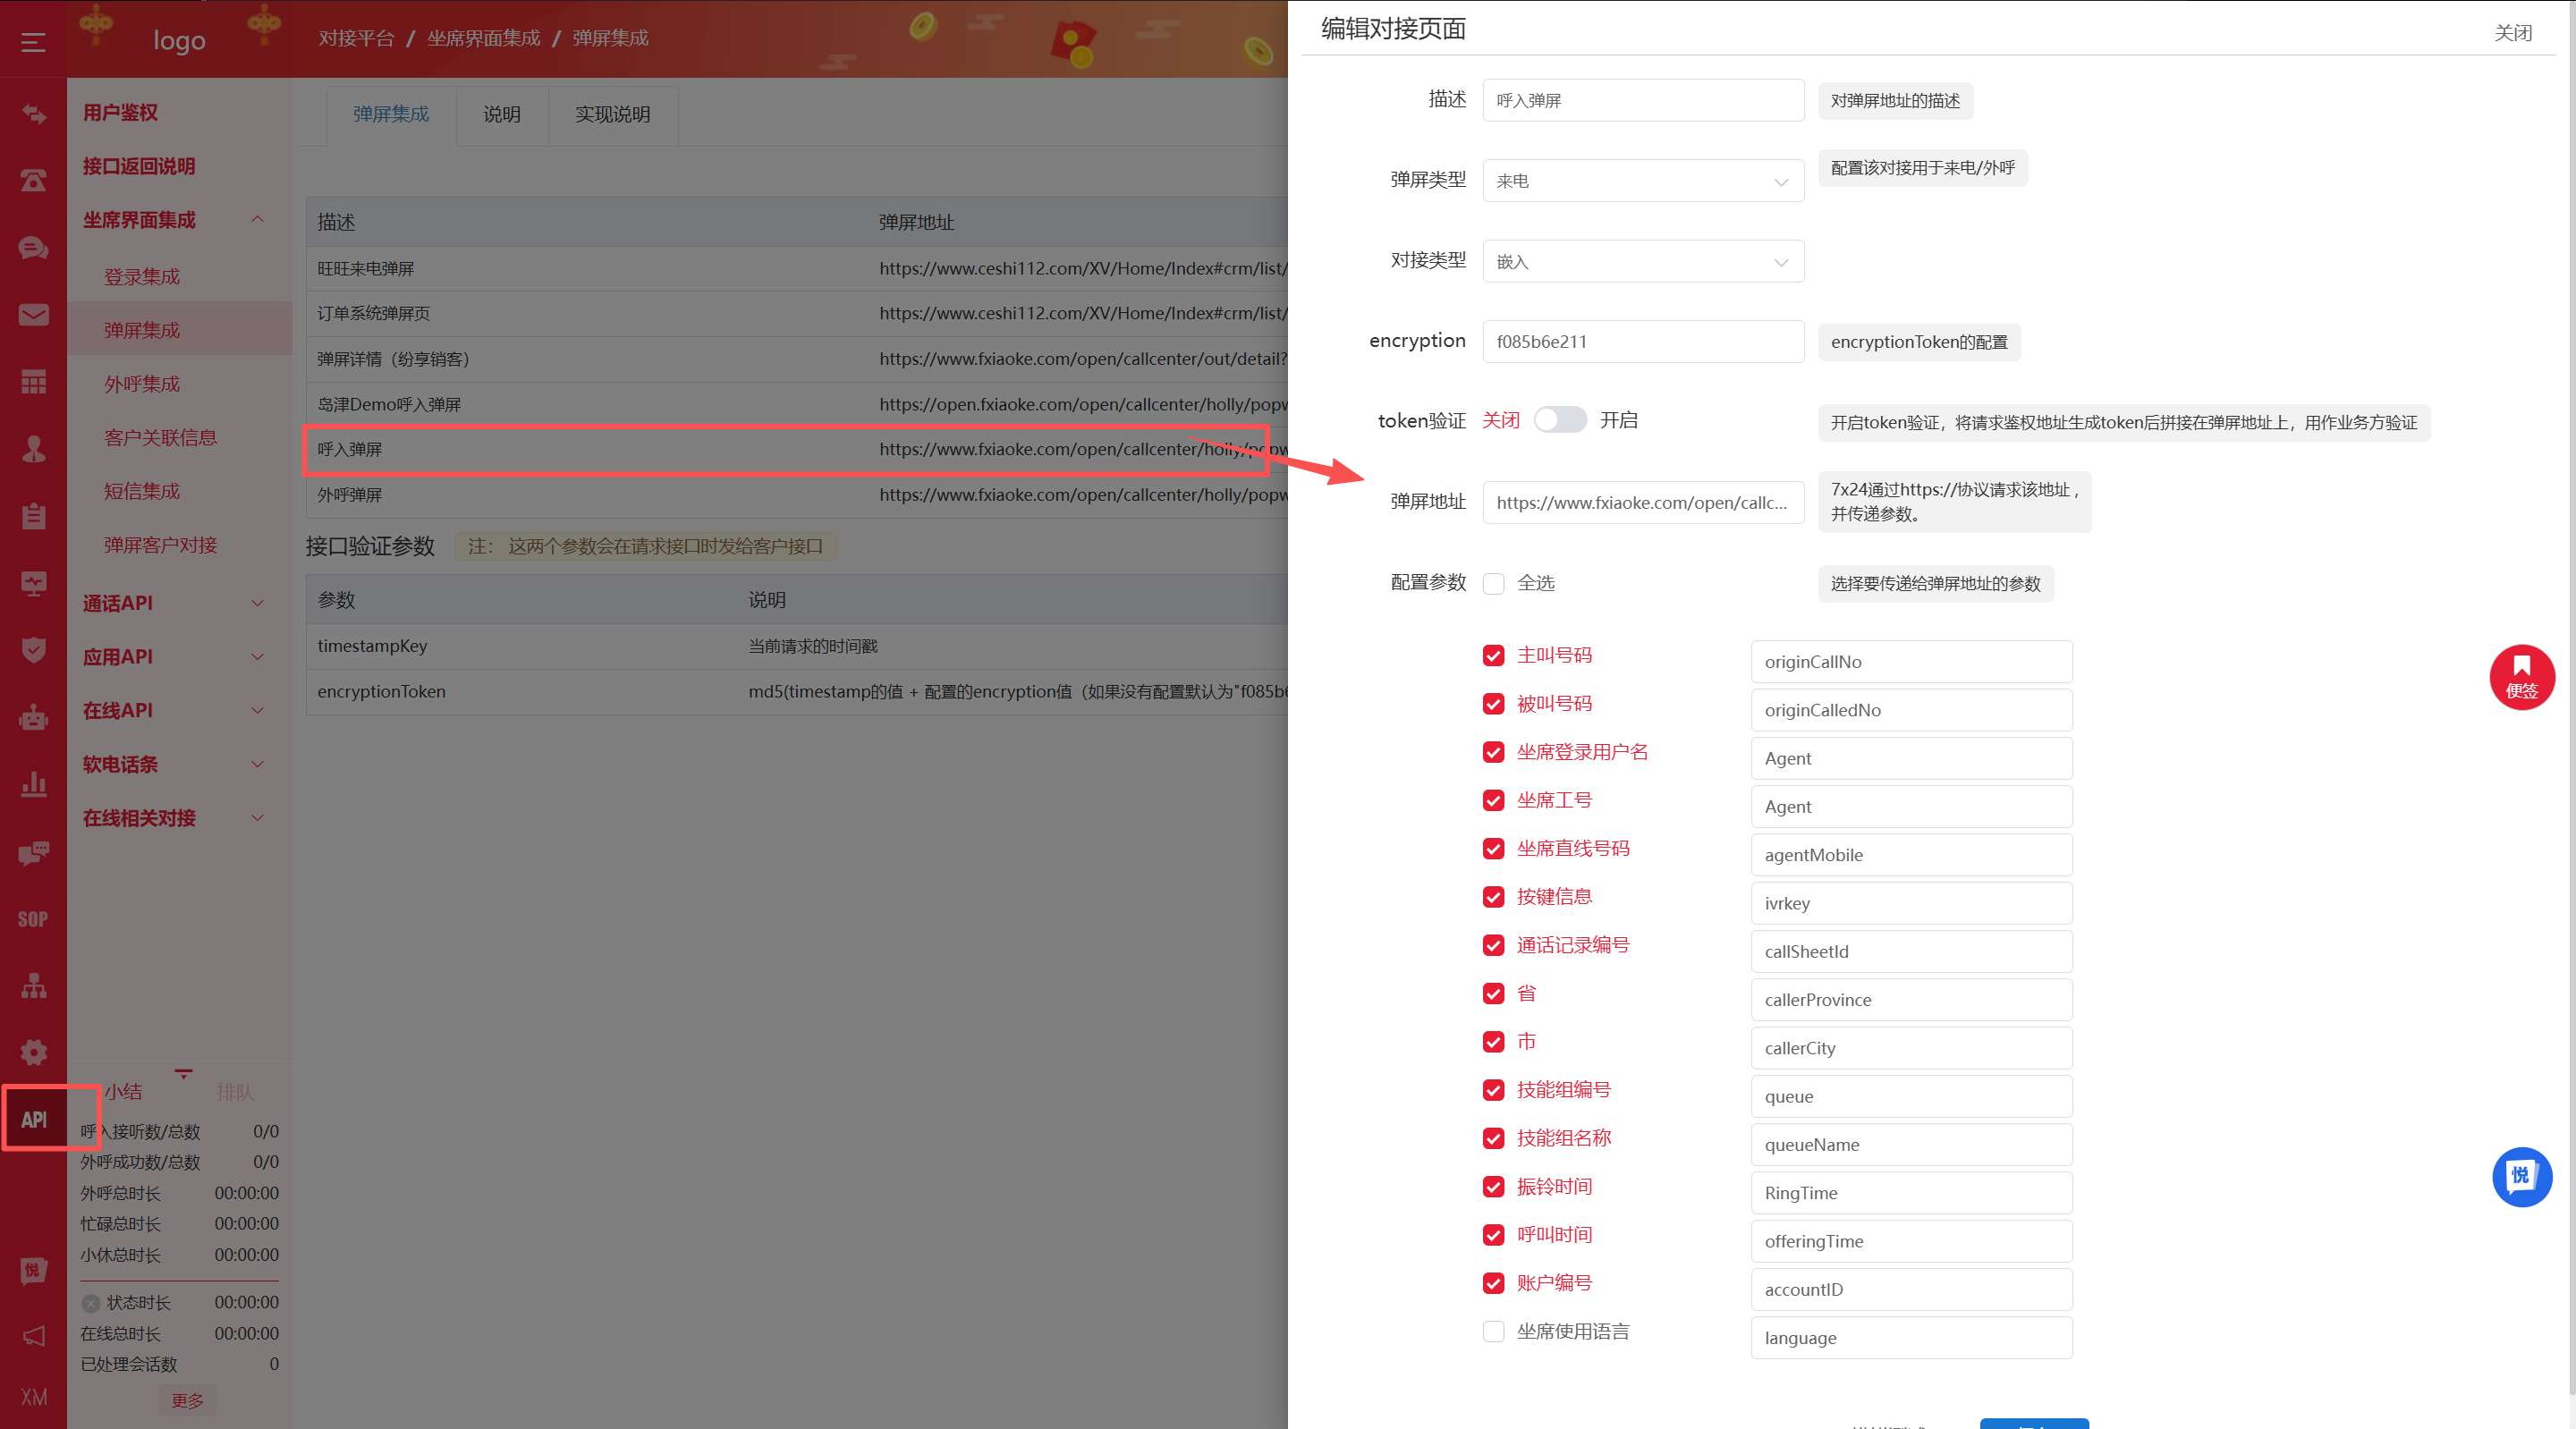Uncheck the 账户编号 checkbox

[1493, 1283]
